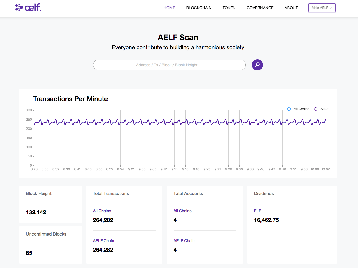The height and width of the screenshot is (268, 358).
Task: Toggle the All Chains legend series
Action: [x=297, y=109]
